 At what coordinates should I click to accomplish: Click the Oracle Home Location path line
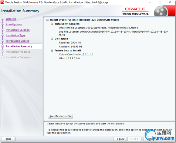pyautogui.click(x=98, y=28)
